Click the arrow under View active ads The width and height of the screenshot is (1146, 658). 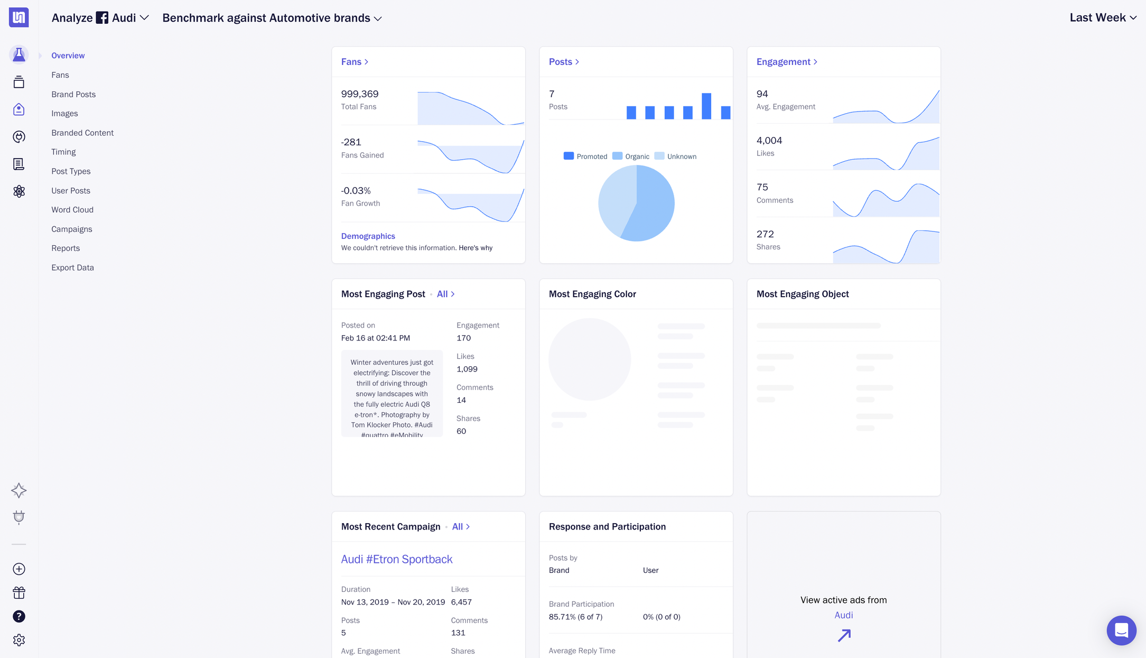pos(844,635)
